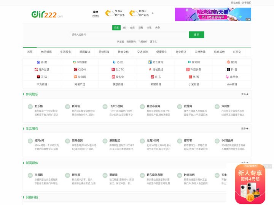The image size is (274, 205).
Task: Select the 本站 search tab
Action: pyautogui.click(x=149, y=28)
